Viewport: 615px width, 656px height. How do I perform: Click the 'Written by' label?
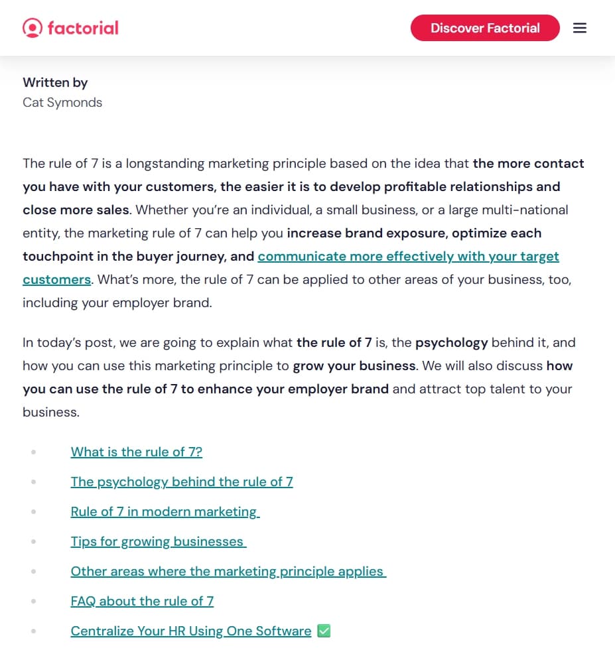coord(55,82)
